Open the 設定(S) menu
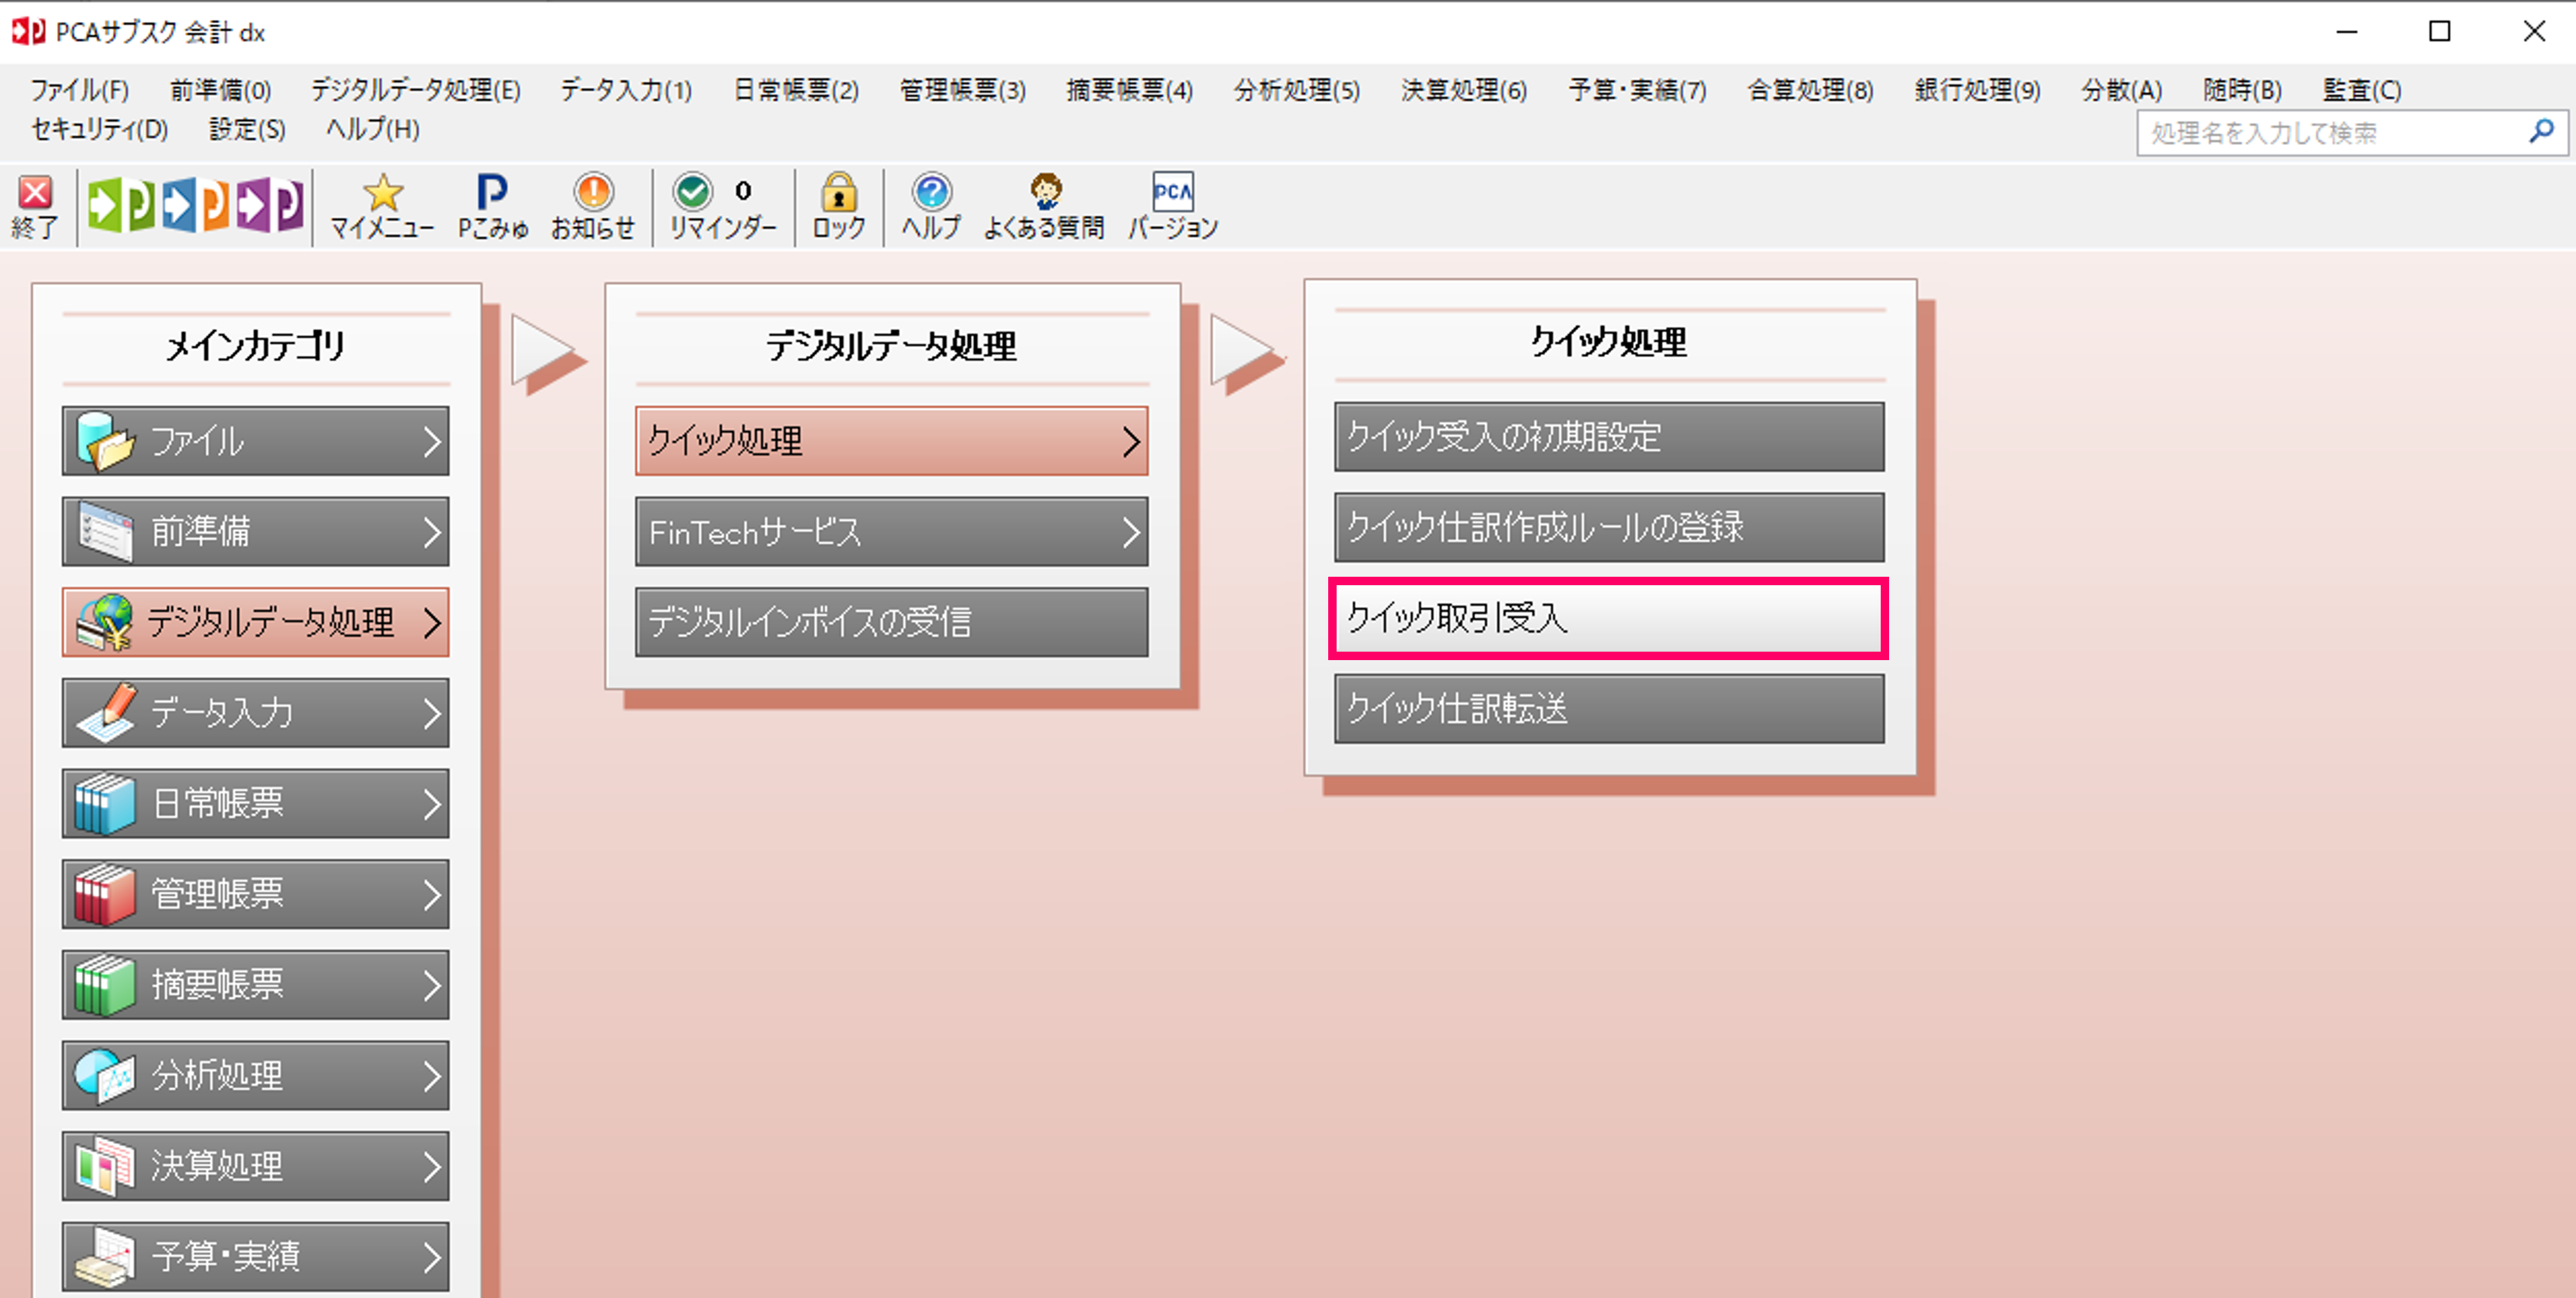 [x=246, y=129]
